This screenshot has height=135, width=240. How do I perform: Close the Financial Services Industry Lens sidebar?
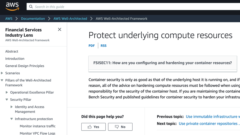[60, 30]
